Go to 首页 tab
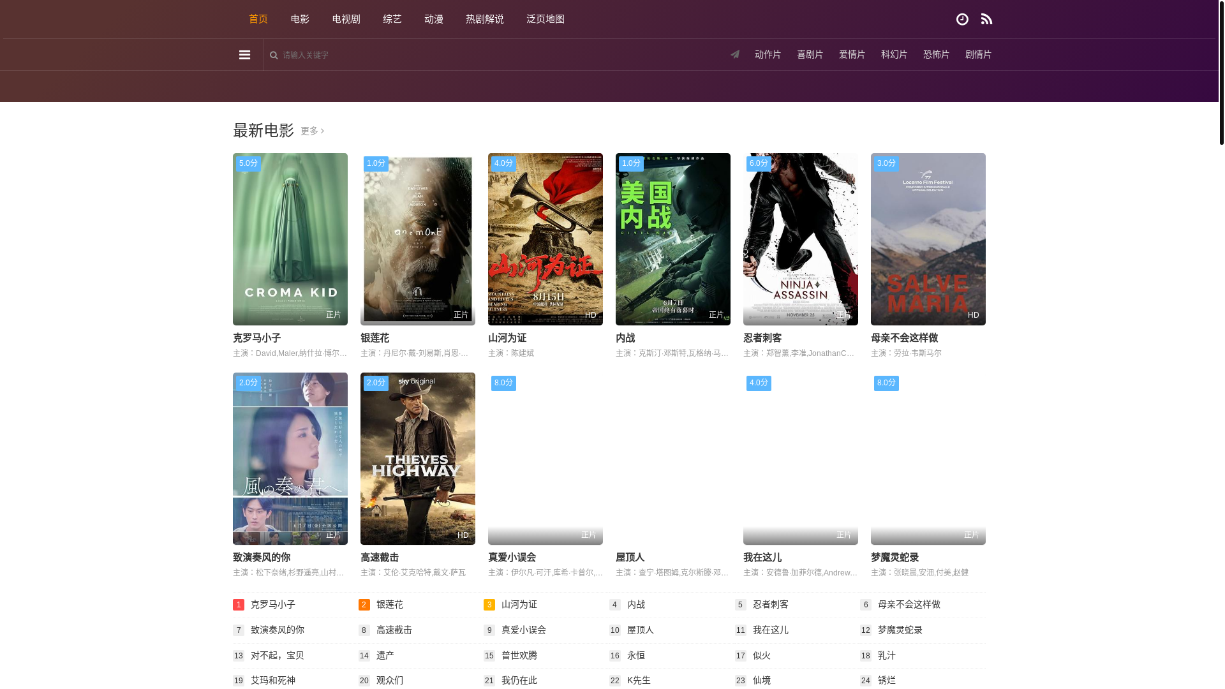Screen dimensions: 1225x689 pos(258,19)
